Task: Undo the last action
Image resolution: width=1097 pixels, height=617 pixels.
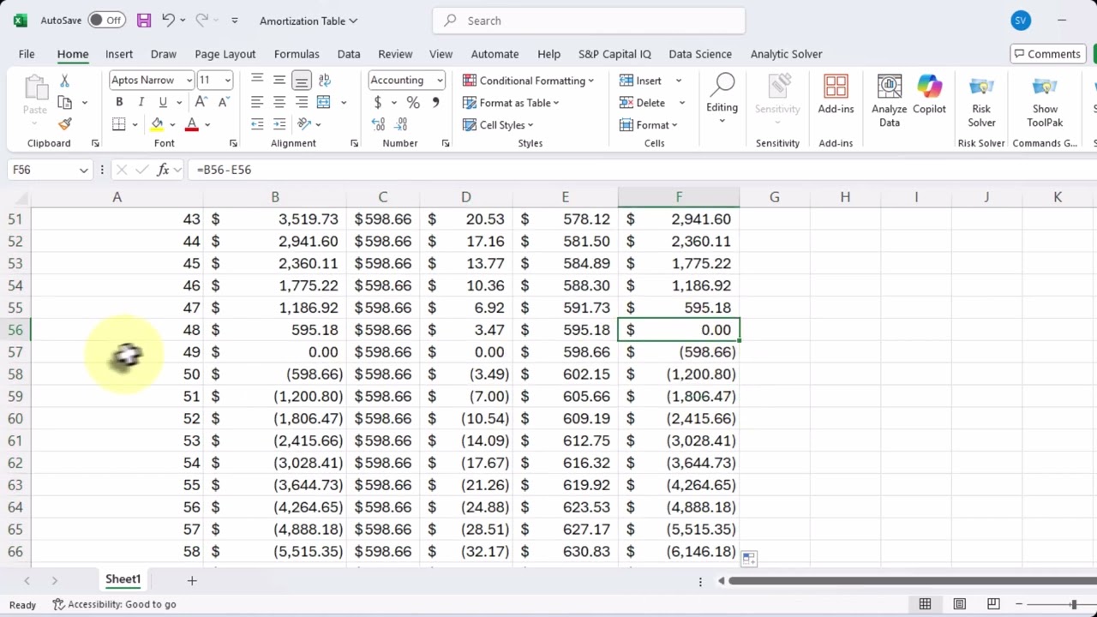Action: point(168,21)
